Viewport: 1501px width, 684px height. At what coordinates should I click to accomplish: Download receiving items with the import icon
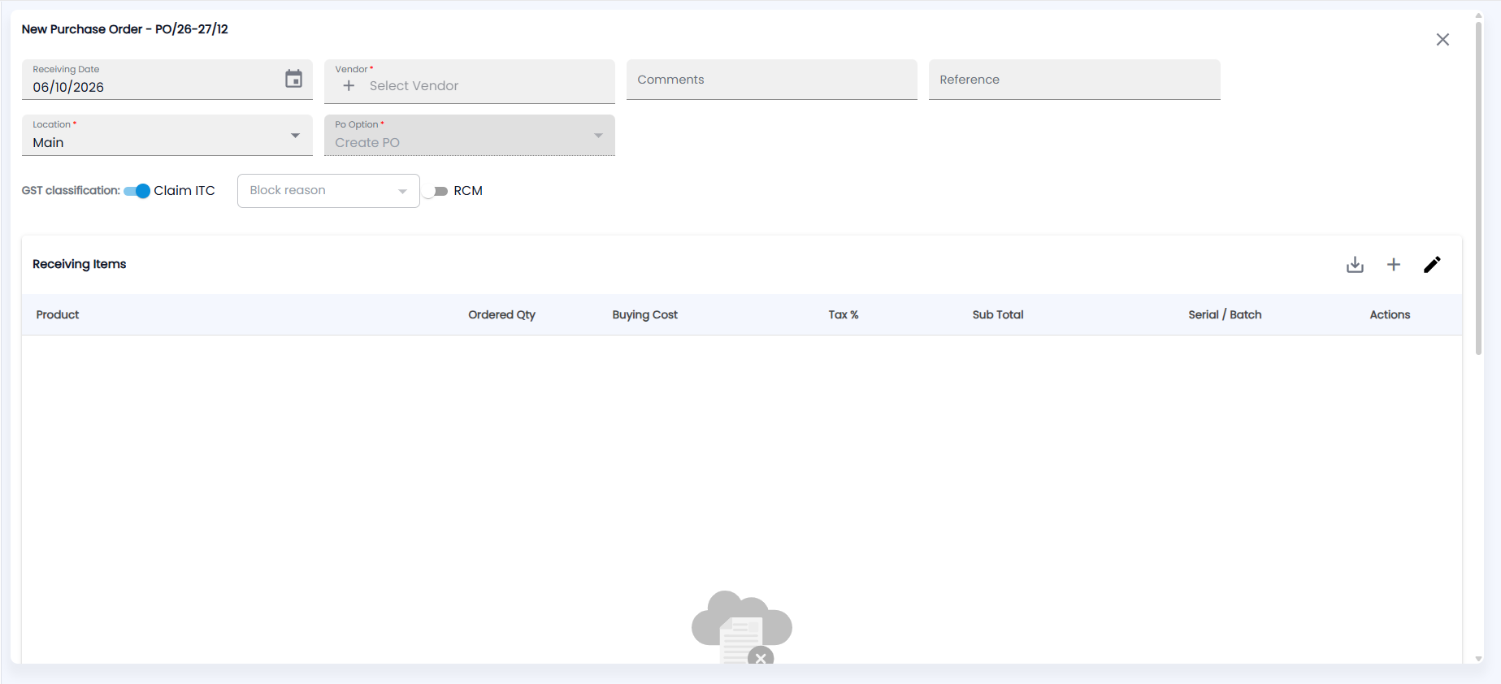point(1355,265)
